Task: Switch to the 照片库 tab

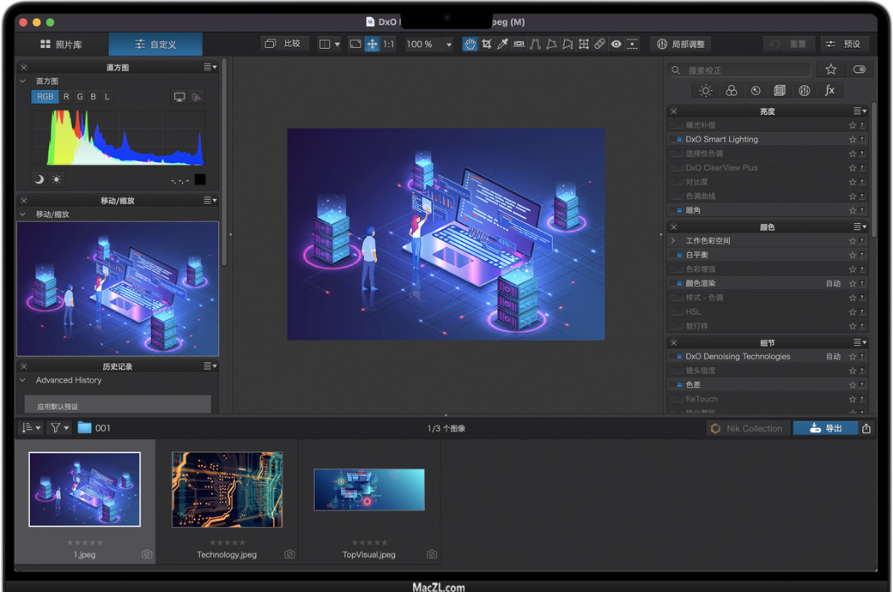Action: tap(61, 44)
